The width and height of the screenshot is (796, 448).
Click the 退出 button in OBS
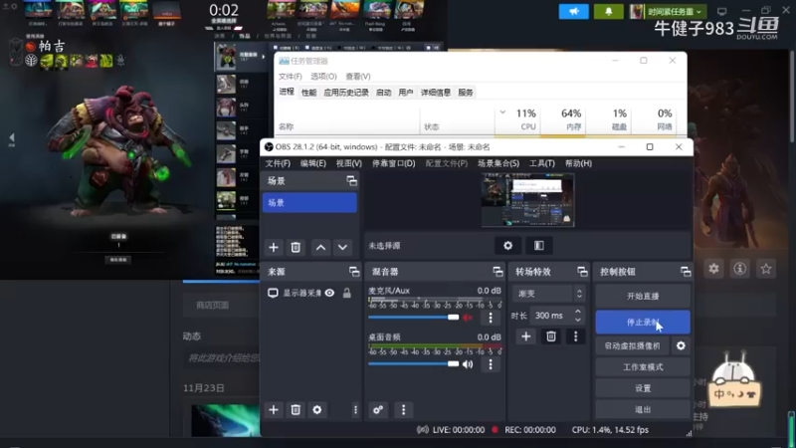643,409
